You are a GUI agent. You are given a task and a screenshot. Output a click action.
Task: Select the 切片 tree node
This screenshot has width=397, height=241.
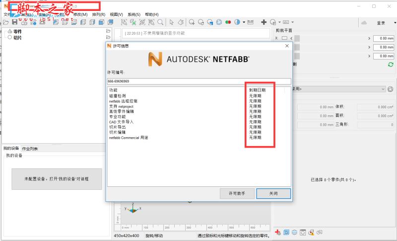(17, 37)
